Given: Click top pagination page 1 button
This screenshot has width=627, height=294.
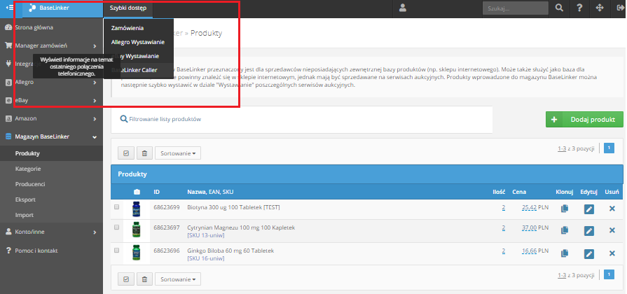Looking at the screenshot, I should coord(609,148).
